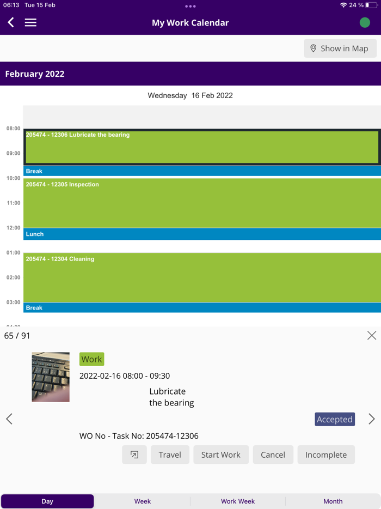Image resolution: width=381 pixels, height=509 pixels.
Task: Select the 12304 Cleaning task block
Action: click(202, 277)
